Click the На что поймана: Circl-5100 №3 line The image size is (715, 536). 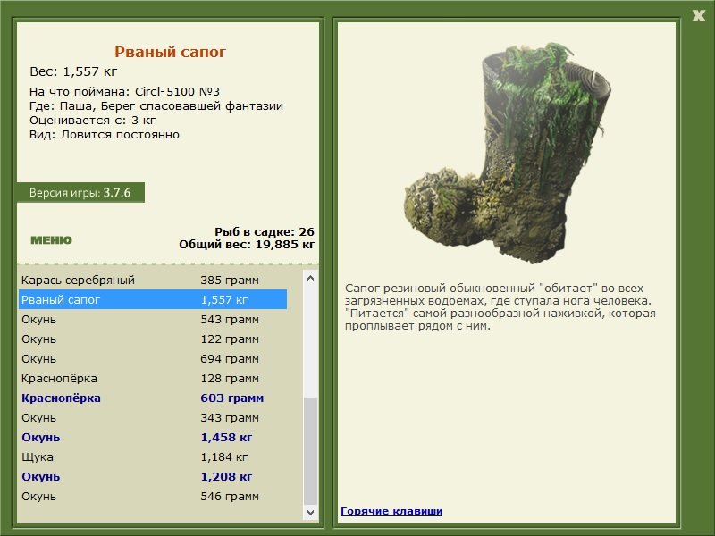coord(124,91)
